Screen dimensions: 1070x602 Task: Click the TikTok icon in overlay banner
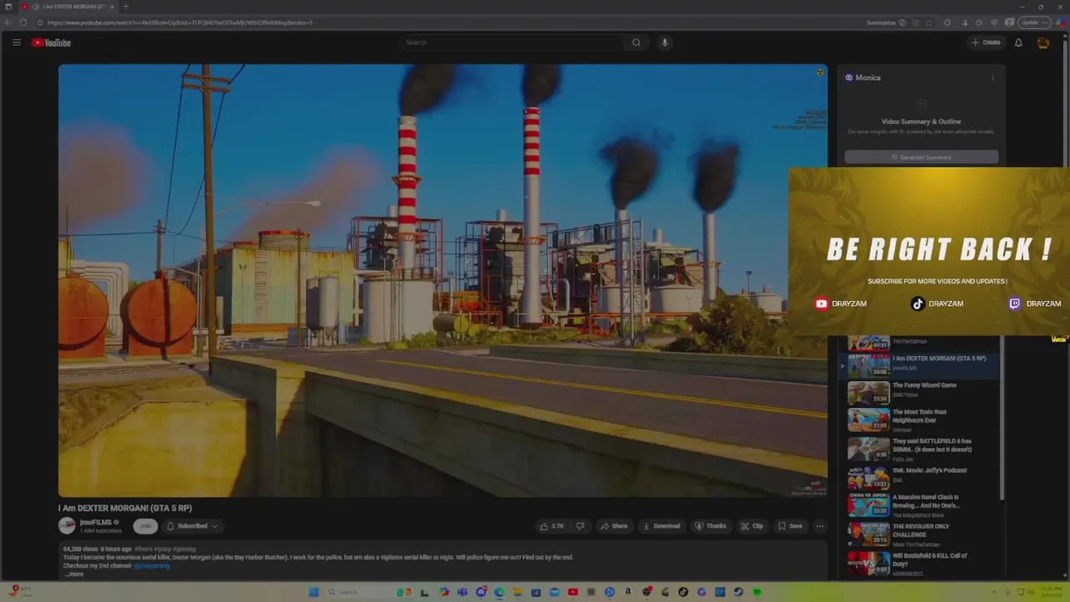click(918, 304)
